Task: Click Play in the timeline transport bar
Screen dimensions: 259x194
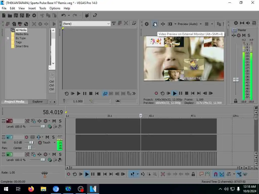Action: tap(87, 174)
